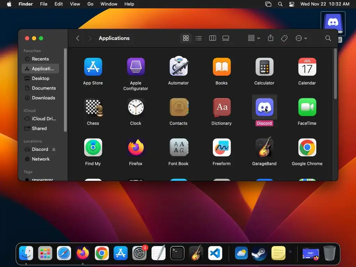Open the Apple menu
356x267 pixels.
pos(9,4)
